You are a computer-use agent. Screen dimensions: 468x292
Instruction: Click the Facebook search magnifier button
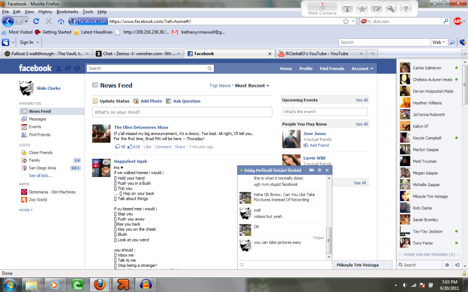[209, 68]
